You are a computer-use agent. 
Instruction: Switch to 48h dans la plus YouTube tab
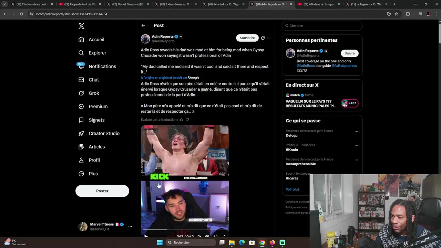click(x=319, y=4)
